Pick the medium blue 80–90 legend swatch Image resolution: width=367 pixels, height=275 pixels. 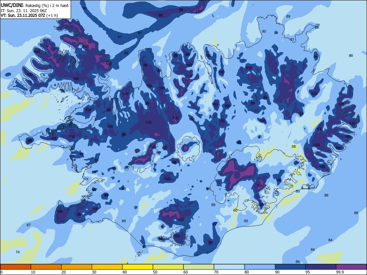(x=260, y=267)
